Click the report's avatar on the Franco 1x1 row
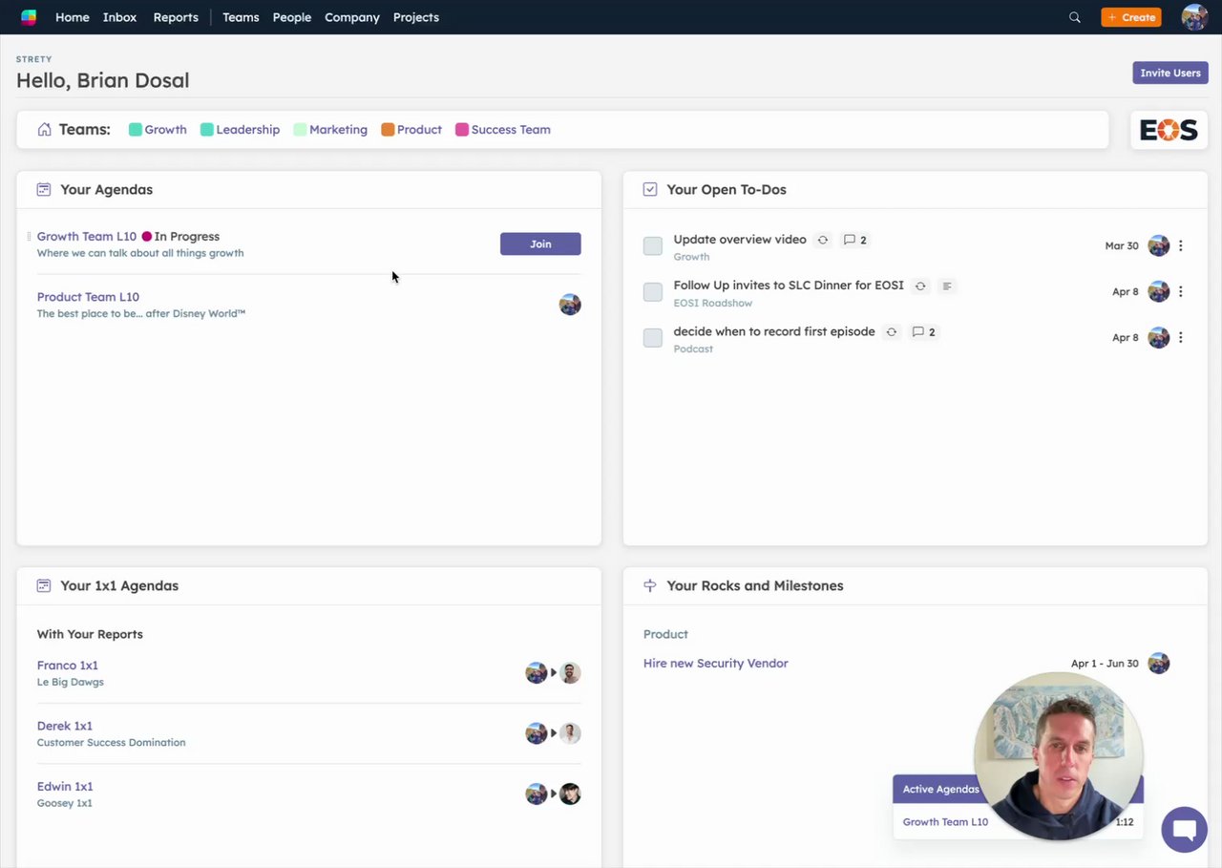Viewport: 1222px width, 868px height. tap(570, 673)
